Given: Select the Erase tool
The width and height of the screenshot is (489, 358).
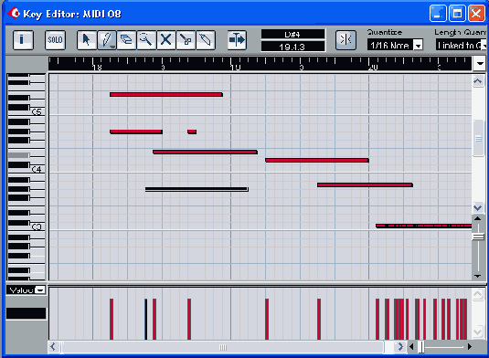Looking at the screenshot, I should tap(126, 40).
